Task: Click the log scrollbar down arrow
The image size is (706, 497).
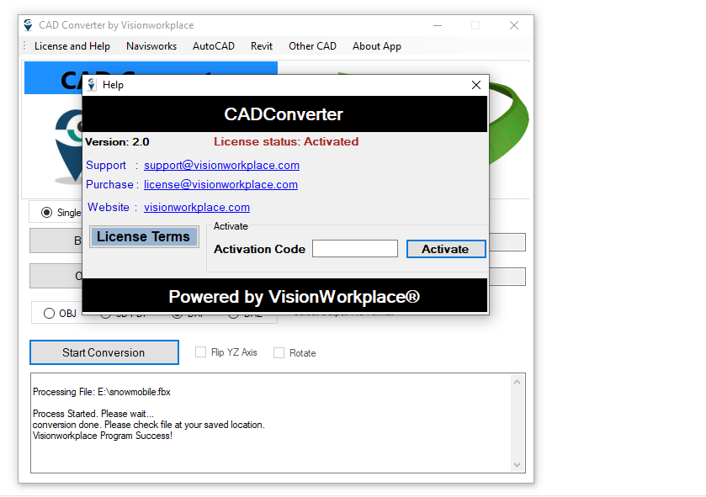Action: [517, 464]
